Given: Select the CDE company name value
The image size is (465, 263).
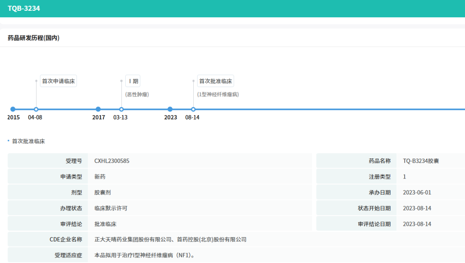Looking at the screenshot, I should tap(170, 239).
